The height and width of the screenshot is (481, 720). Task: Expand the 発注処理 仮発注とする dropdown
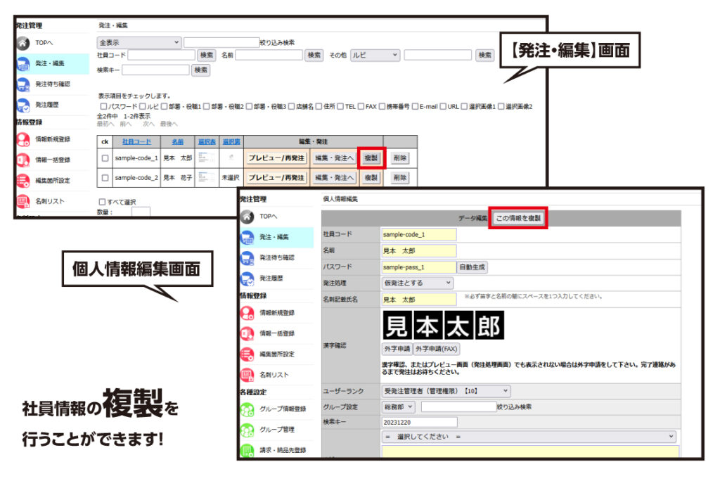click(417, 283)
